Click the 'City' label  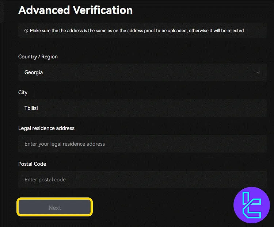pos(23,93)
